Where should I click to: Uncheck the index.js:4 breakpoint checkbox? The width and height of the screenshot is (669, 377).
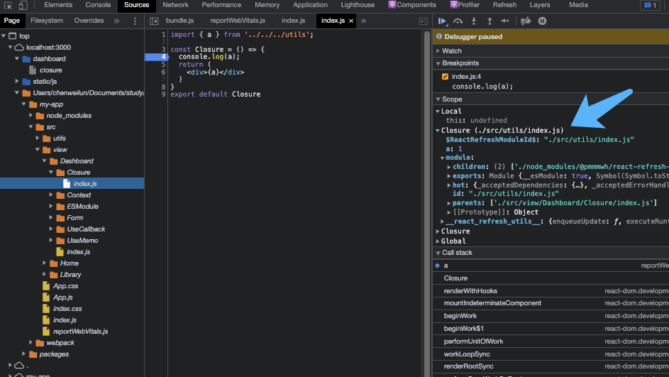coord(445,77)
